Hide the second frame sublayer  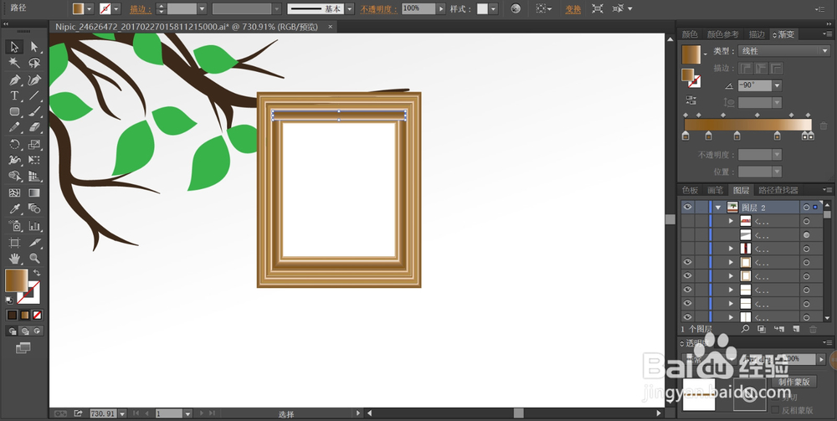tap(687, 276)
